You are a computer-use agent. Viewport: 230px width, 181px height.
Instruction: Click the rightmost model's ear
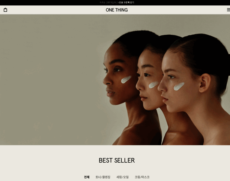(205, 83)
